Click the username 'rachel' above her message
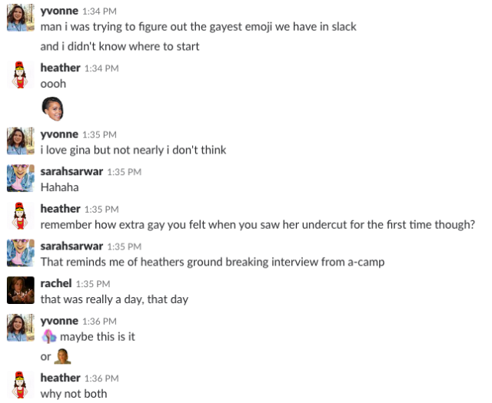Screen dimensions: 492x403 [56, 283]
